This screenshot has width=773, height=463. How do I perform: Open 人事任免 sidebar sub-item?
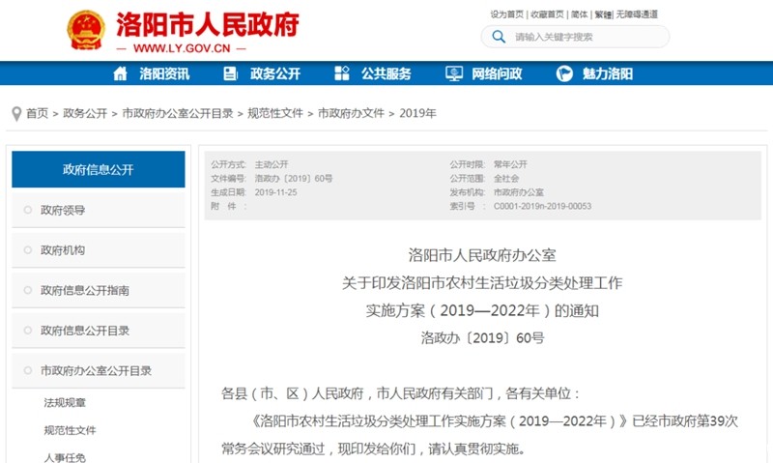[x=65, y=457]
